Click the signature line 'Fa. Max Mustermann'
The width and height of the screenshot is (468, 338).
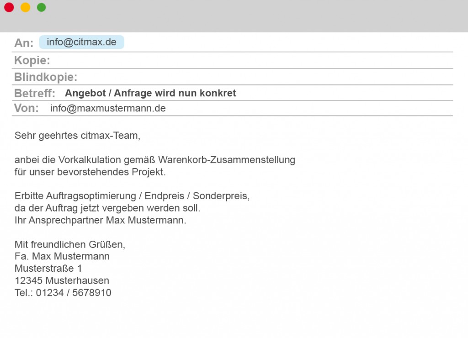(62, 256)
